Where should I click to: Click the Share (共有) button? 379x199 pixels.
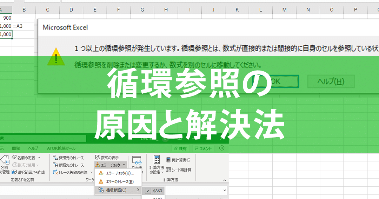point(180,148)
